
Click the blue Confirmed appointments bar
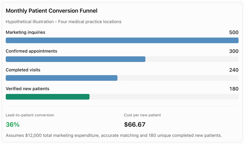point(76,59)
